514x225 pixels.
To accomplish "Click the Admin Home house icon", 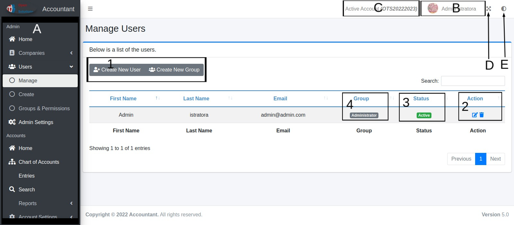I will [12, 39].
